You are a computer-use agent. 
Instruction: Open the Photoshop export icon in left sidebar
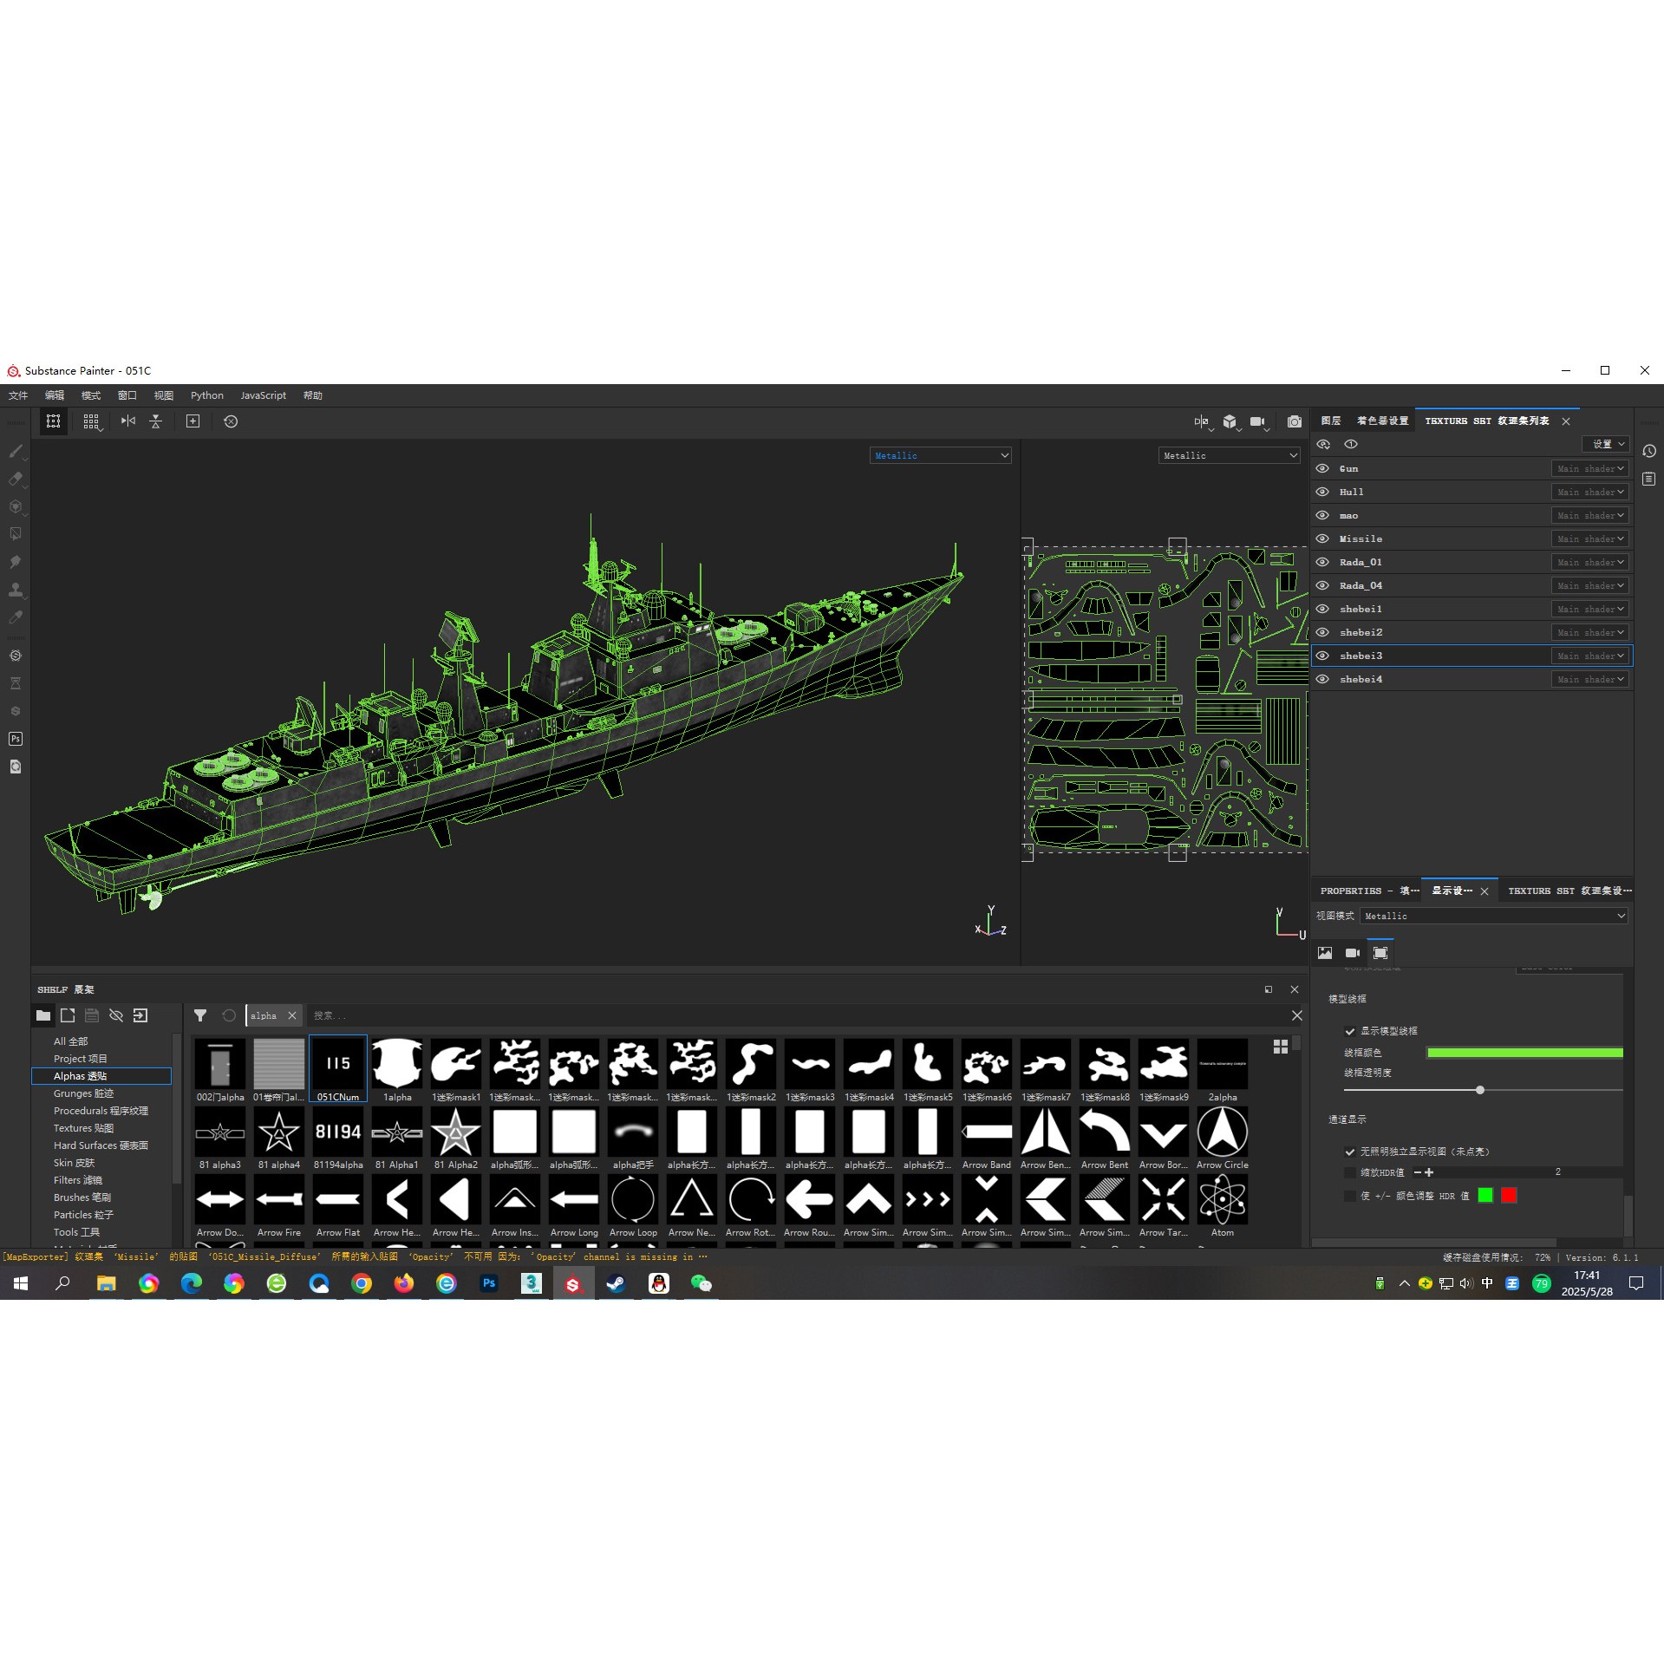[x=15, y=738]
